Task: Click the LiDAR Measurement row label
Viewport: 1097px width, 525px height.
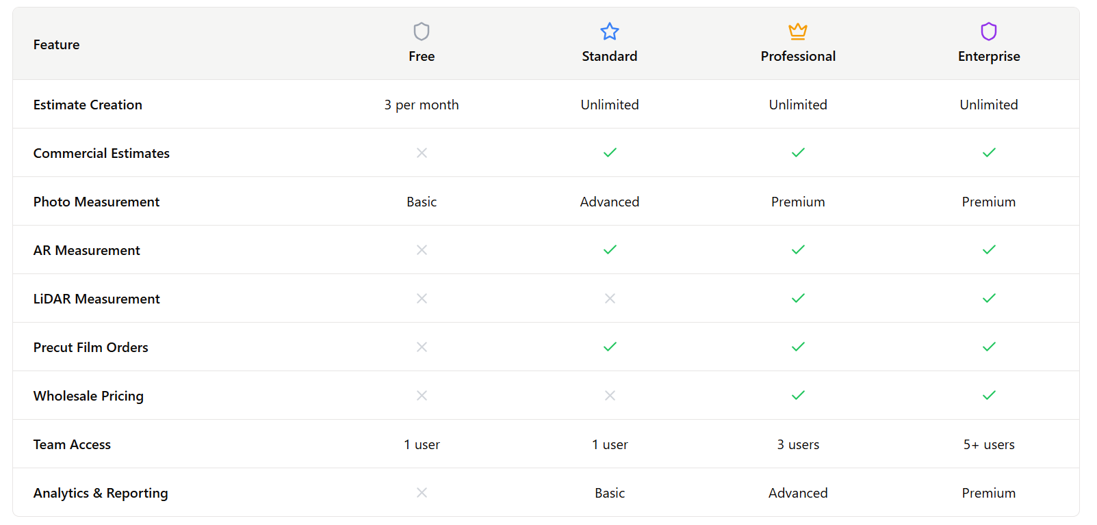Action: coord(96,299)
